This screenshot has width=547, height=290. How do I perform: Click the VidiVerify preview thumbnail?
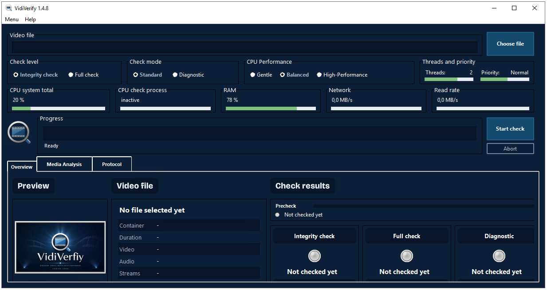click(x=60, y=247)
